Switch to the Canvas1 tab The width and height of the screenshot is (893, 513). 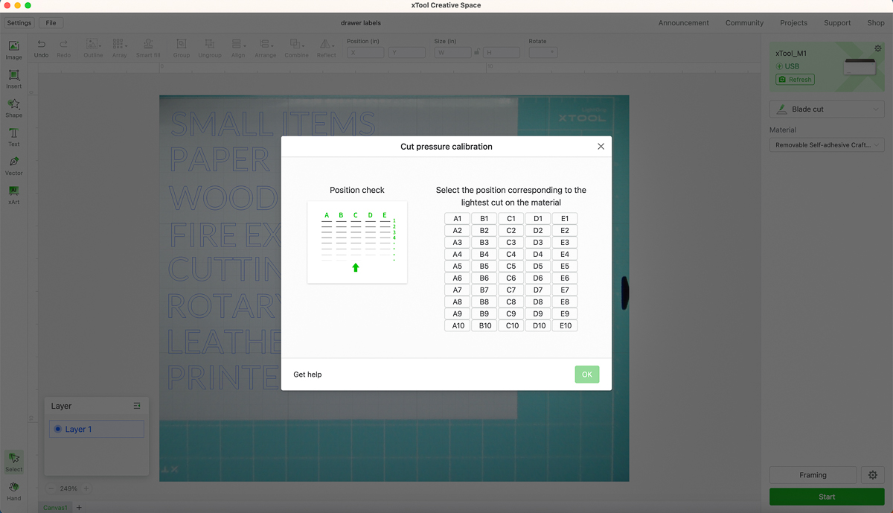point(55,508)
